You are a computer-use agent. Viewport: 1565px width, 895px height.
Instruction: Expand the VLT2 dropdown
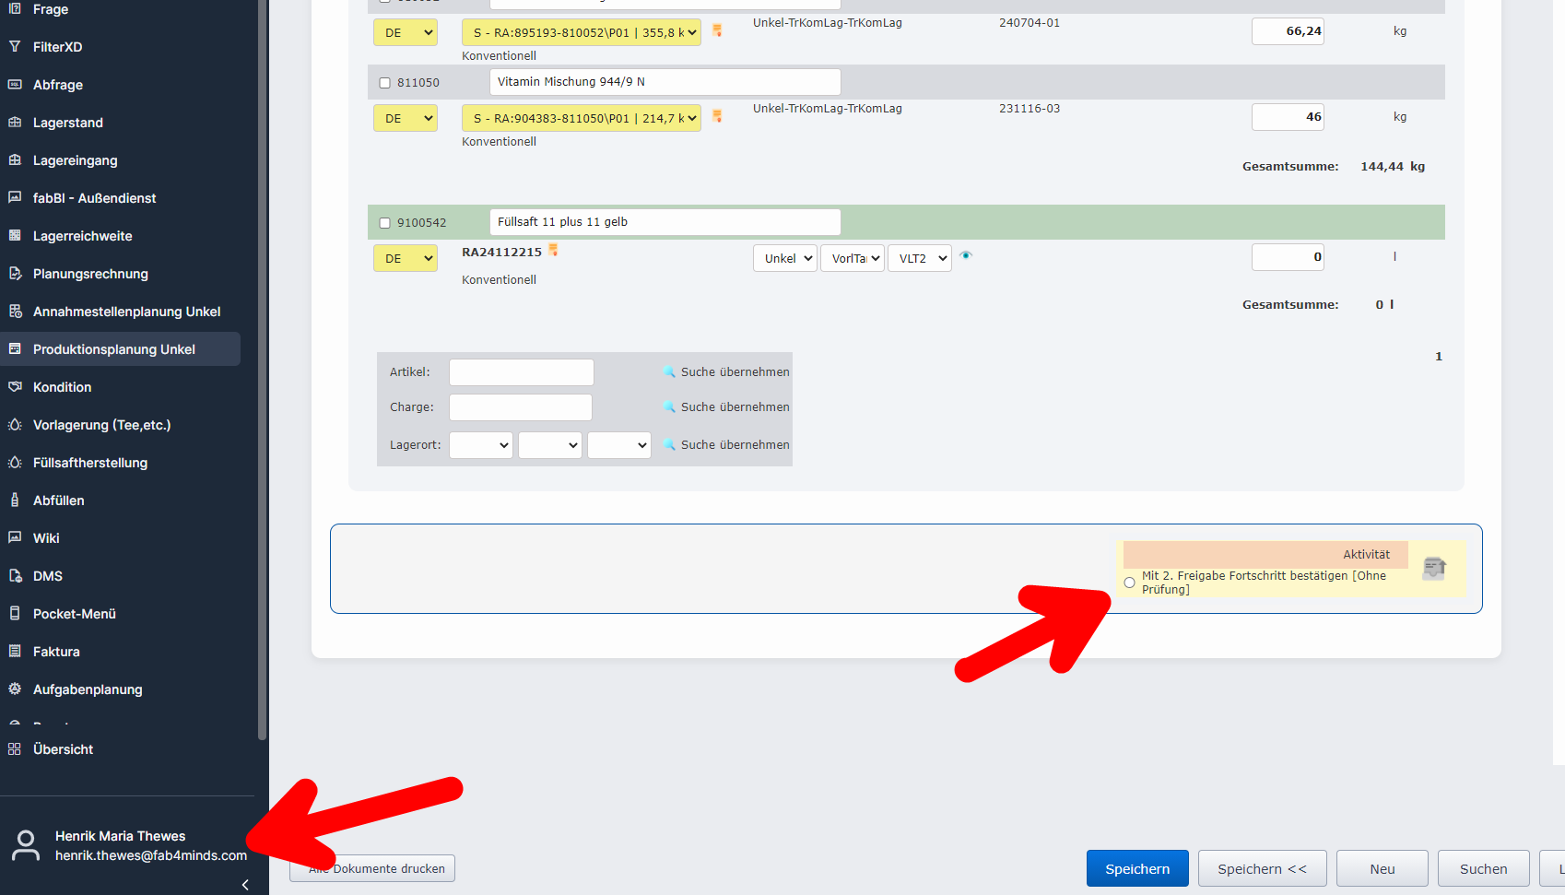pyautogui.click(x=919, y=258)
